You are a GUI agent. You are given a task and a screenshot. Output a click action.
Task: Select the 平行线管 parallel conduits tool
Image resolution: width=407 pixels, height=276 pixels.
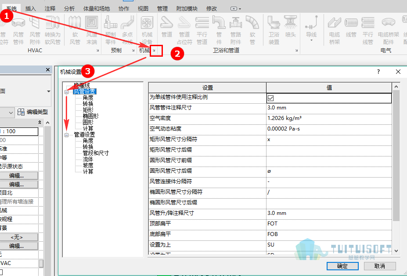(x=368, y=30)
